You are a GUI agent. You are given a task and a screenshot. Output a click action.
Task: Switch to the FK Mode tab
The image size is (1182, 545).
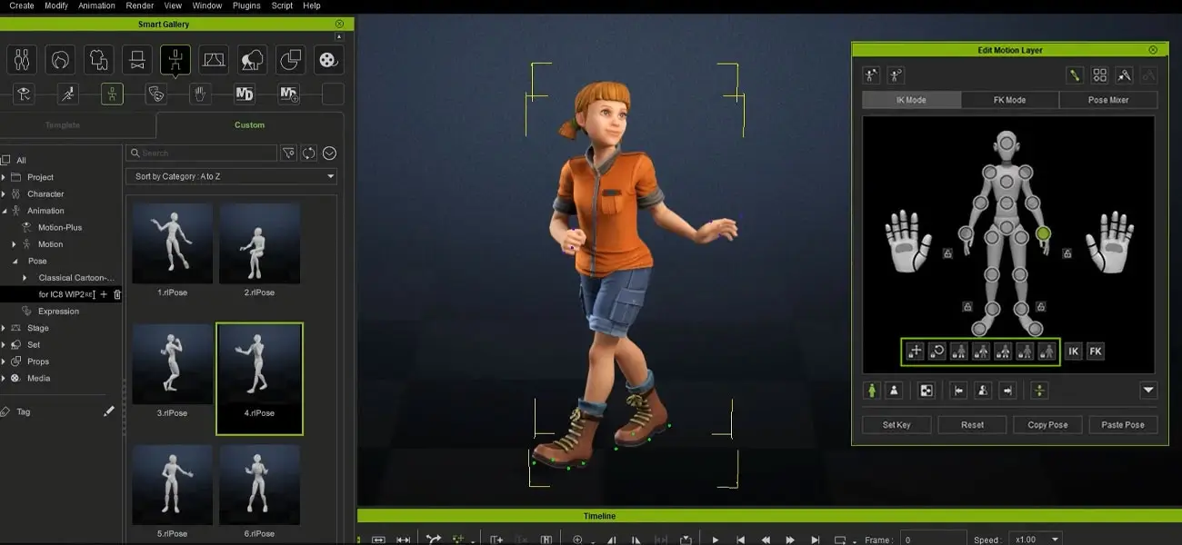pyautogui.click(x=1008, y=100)
